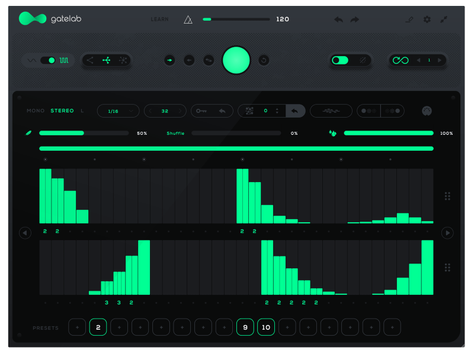The height and width of the screenshot is (354, 474).
Task: Click the MIDI connector icon
Action: (x=427, y=111)
